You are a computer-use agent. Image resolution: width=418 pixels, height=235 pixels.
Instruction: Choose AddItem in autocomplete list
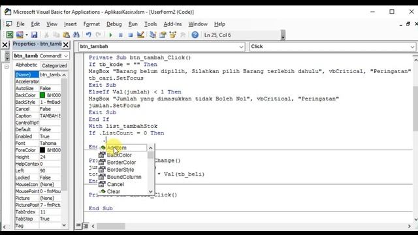(x=123, y=148)
